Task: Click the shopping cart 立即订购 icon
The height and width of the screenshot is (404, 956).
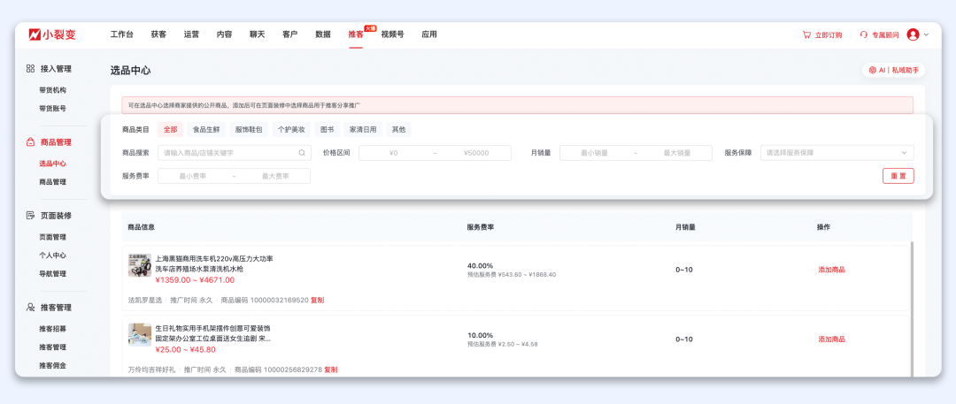Action: coord(806,34)
